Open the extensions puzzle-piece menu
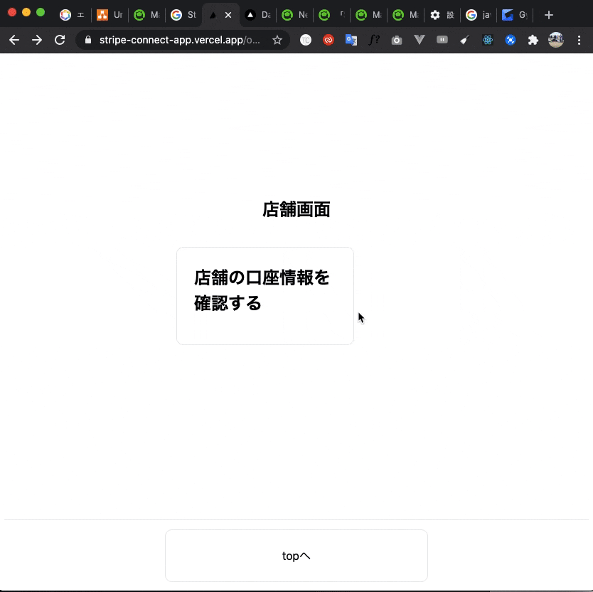Viewport: 593px width, 592px height. (533, 40)
